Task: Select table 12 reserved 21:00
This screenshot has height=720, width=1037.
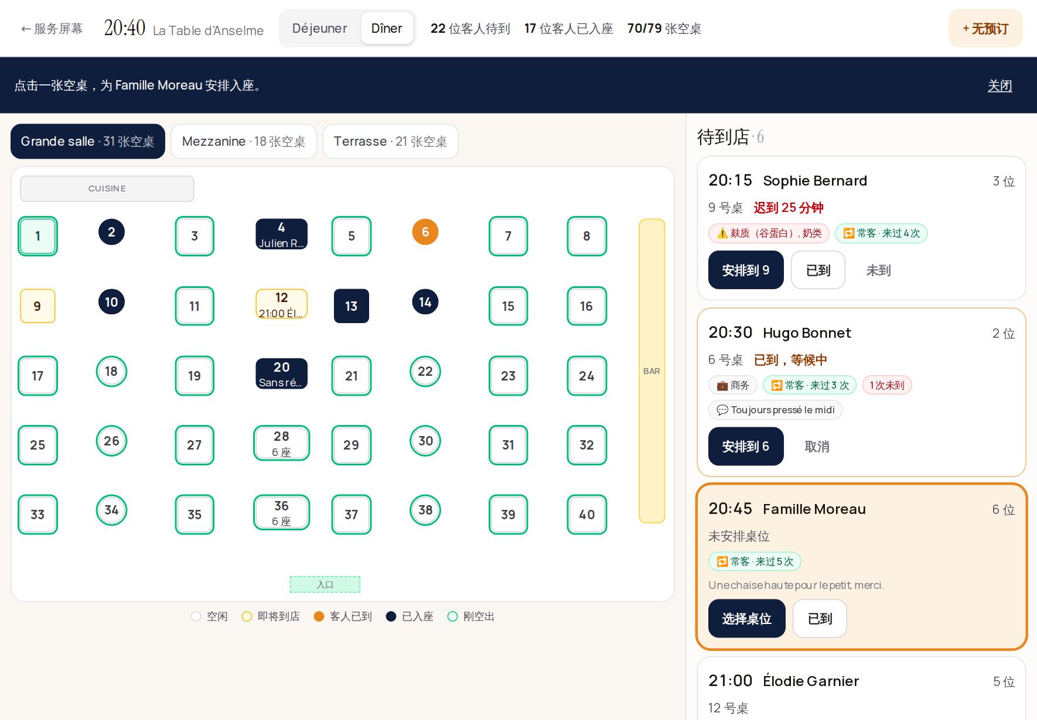Action: 281,304
